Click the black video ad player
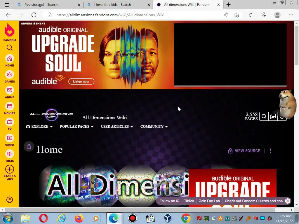This screenshot has width=299, height=224. tap(230, 55)
